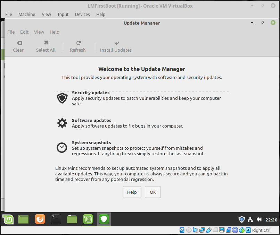Viewport: 280px width, 235px height.
Task: Click VirtualBox optical drive indicator
Action: (x=189, y=230)
